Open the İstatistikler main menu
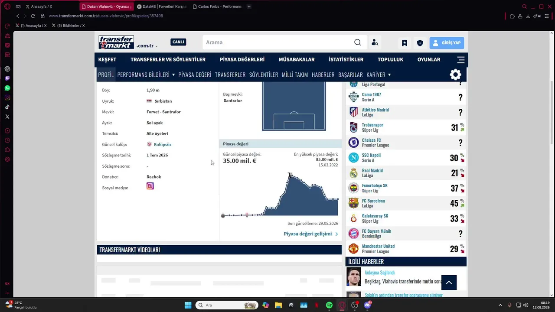This screenshot has height=312, width=555. coord(346,60)
